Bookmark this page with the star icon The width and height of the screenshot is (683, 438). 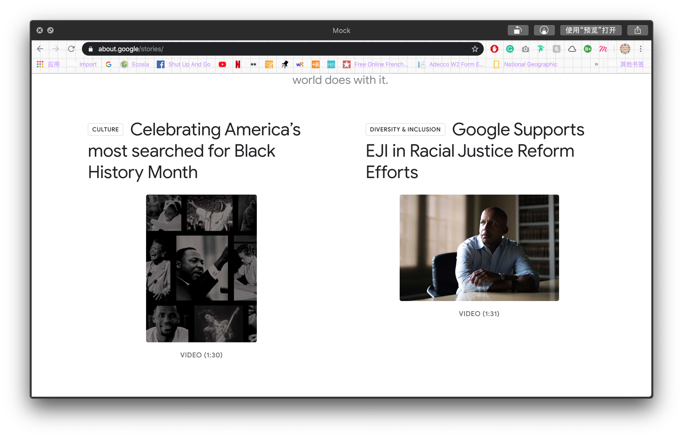coord(474,49)
